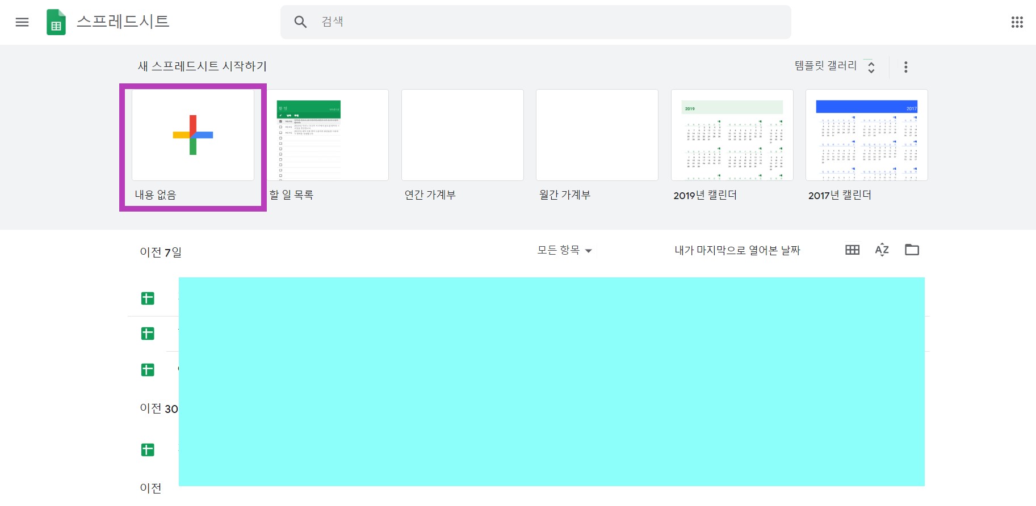Click the second spreadsheet file icon under 이전 7일
The width and height of the screenshot is (1036, 506).
(x=148, y=334)
